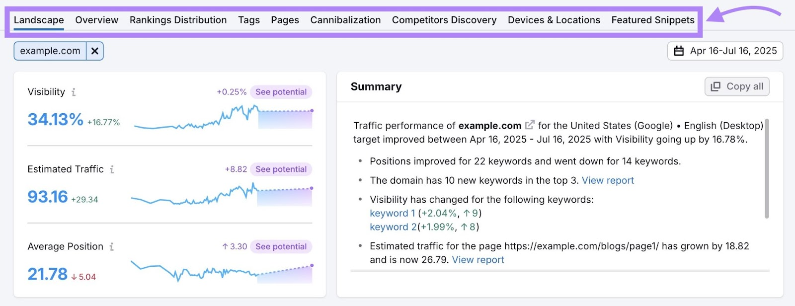Switch to the Overview tab
Image resolution: width=795 pixels, height=306 pixels.
tap(96, 20)
